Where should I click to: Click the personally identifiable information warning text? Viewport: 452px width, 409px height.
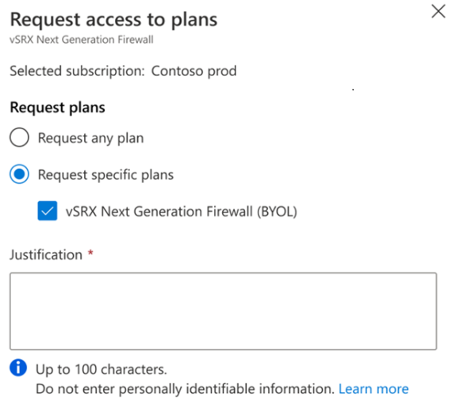point(185,389)
